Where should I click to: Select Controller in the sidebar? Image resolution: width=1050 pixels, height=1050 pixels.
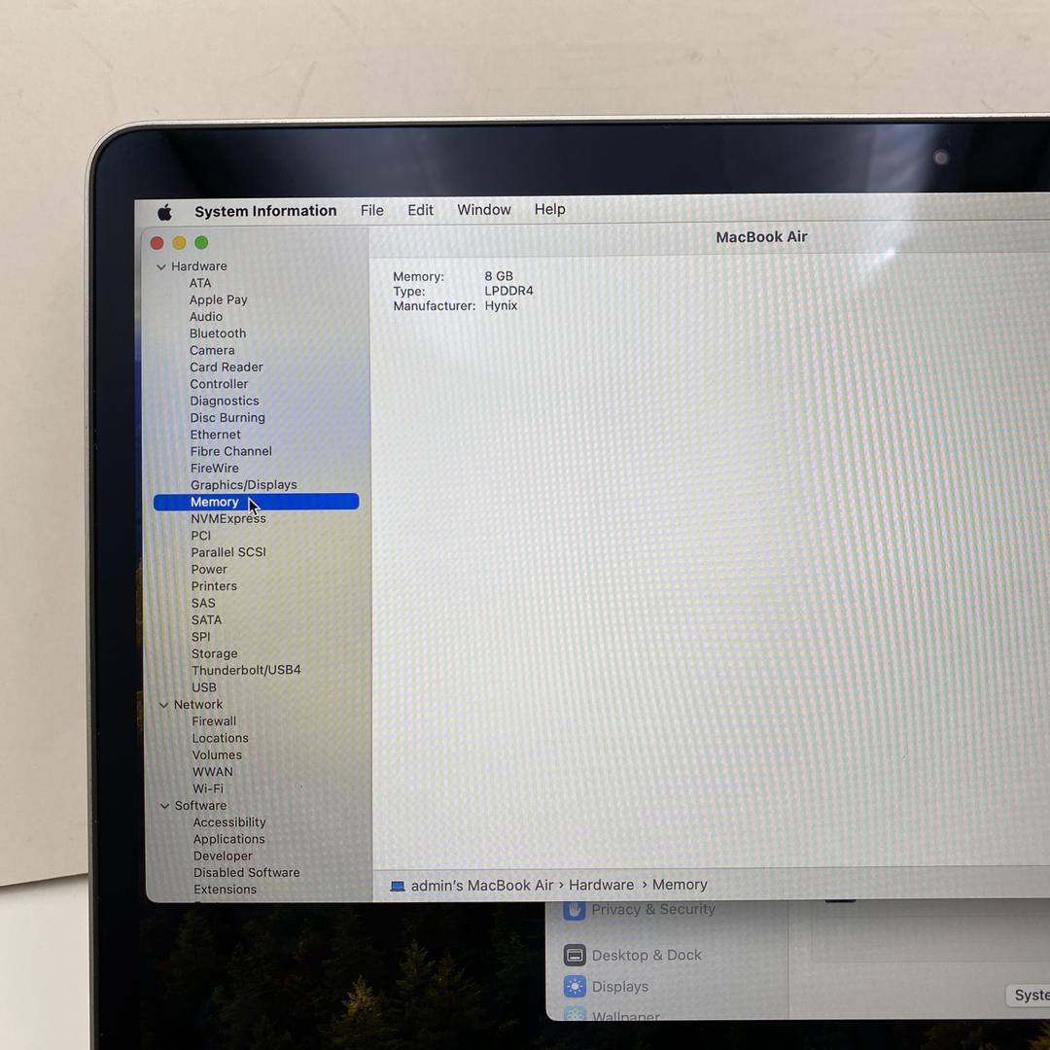[219, 384]
